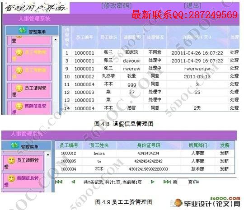Viewport: 244px width, 210px height.
Task: Click the 员工姓名 header in the salary table
Action: click(x=99, y=145)
